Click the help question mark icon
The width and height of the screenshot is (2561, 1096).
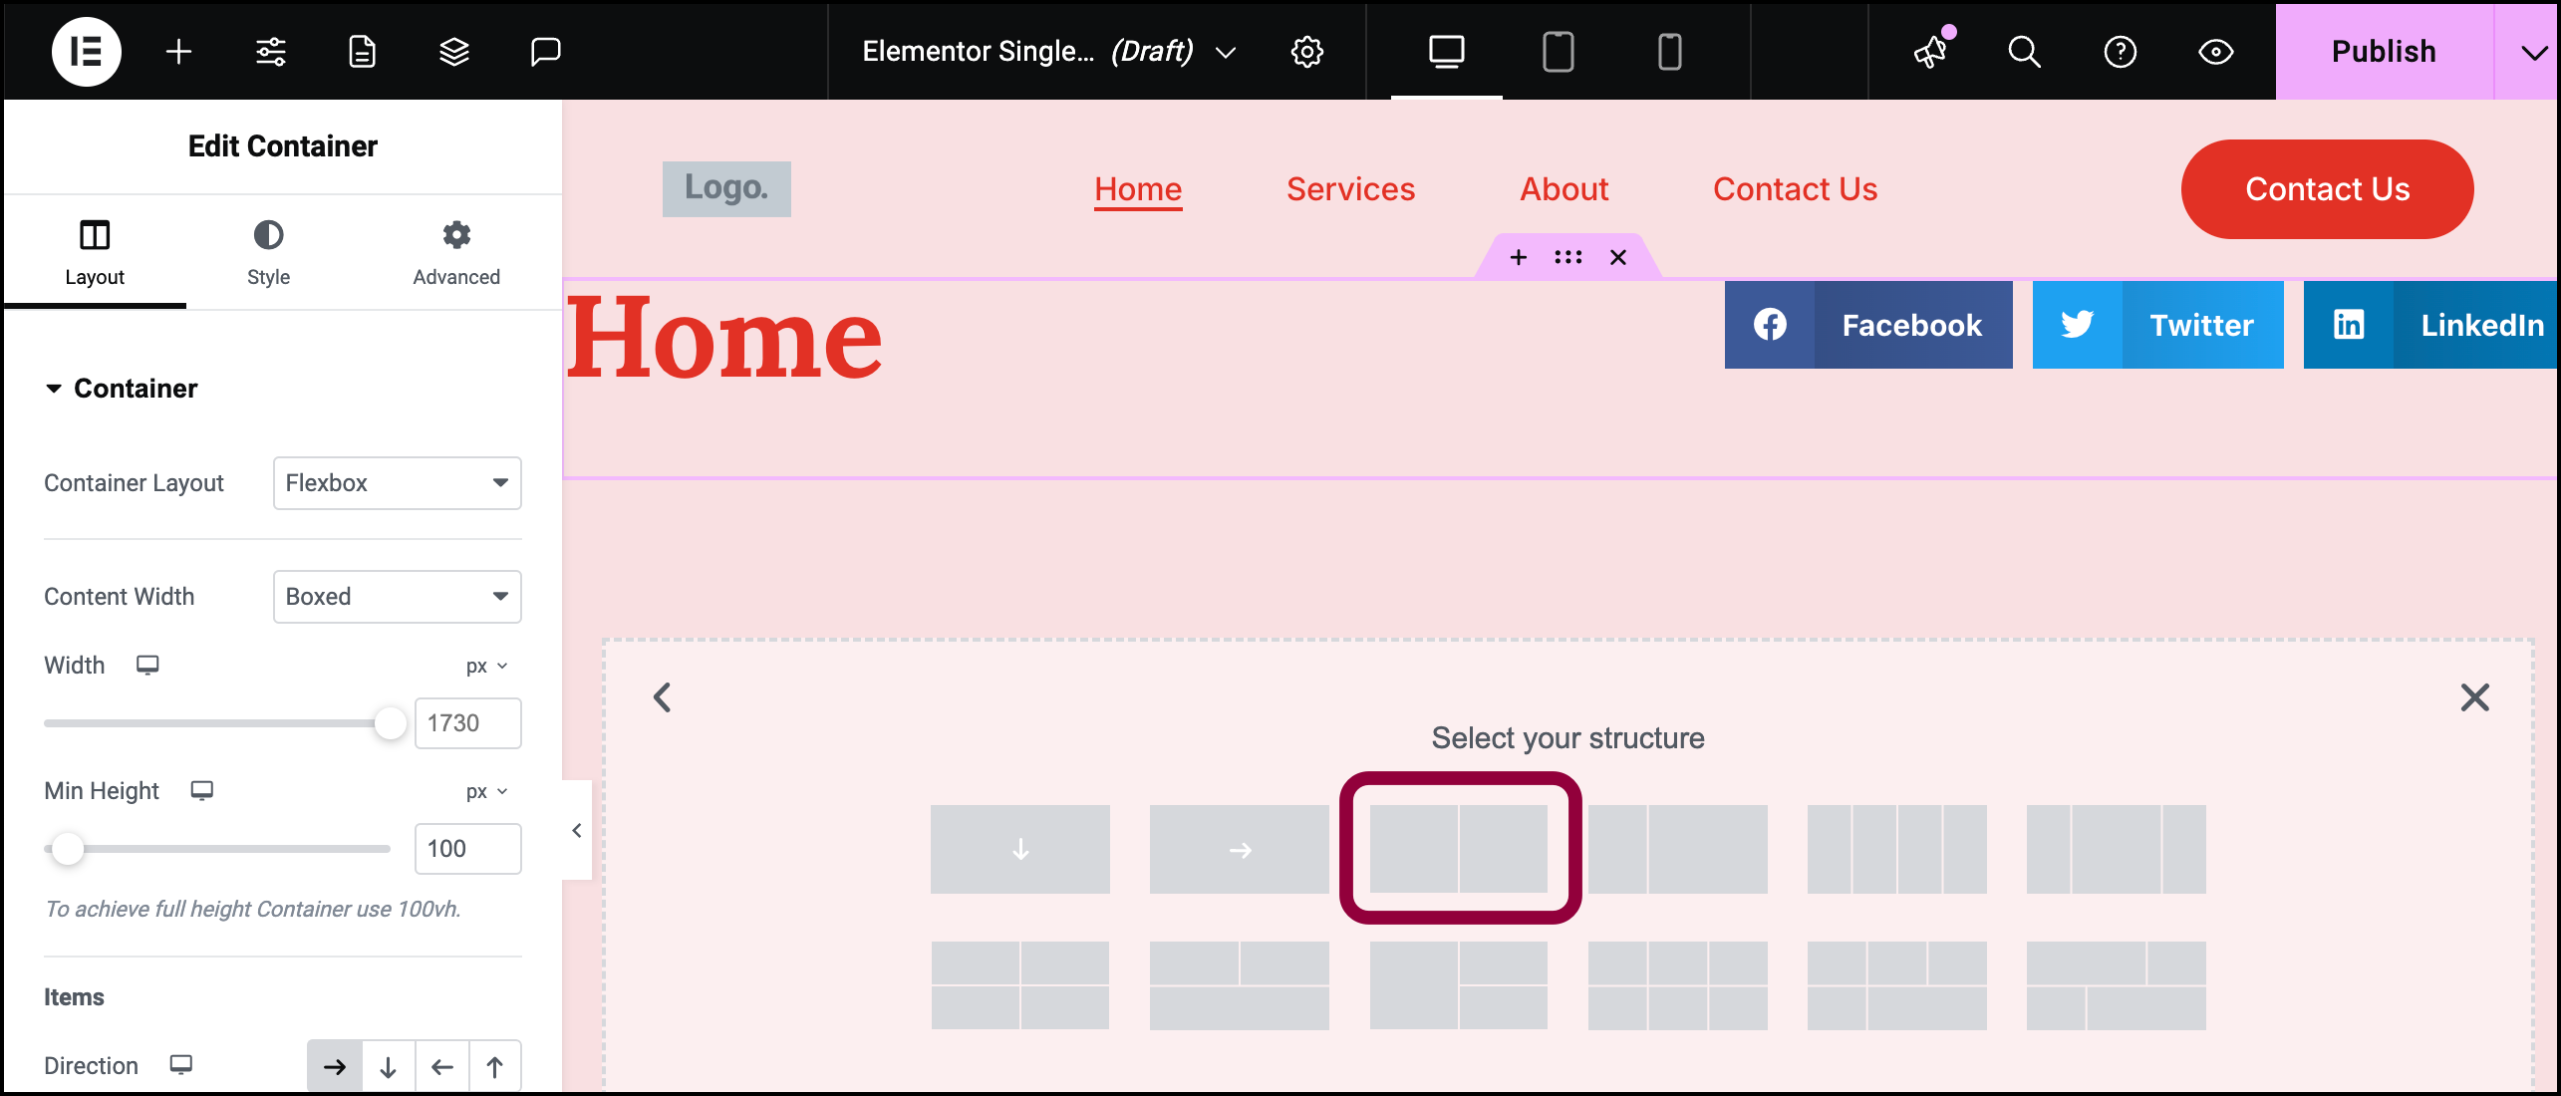(x=2122, y=52)
